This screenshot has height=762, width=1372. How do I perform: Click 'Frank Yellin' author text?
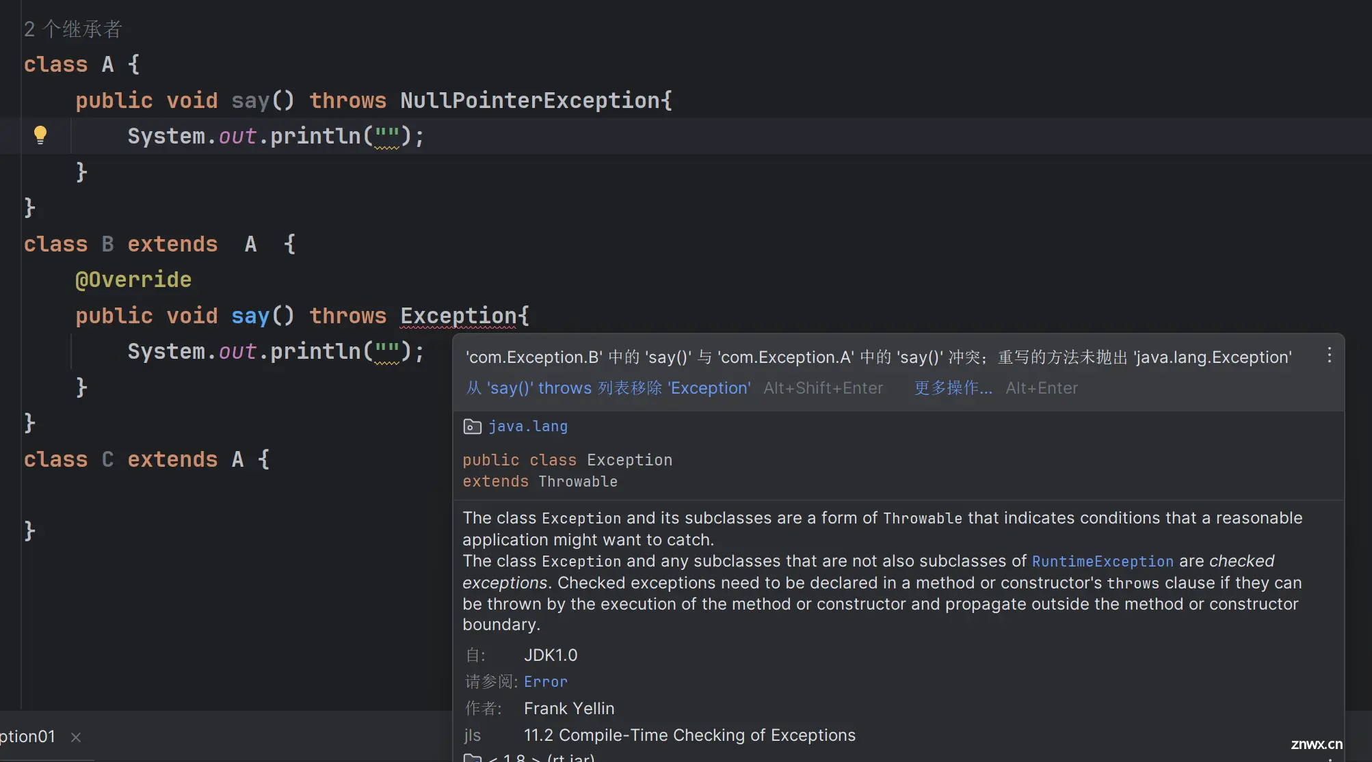pos(569,709)
